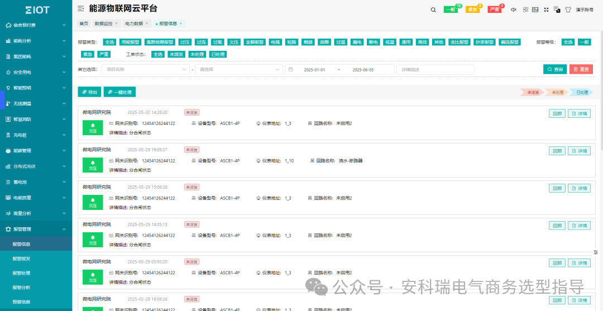Click the 详情描述 input field
Image resolution: width=603 pixels, height=311 pixels.
(x=435, y=70)
